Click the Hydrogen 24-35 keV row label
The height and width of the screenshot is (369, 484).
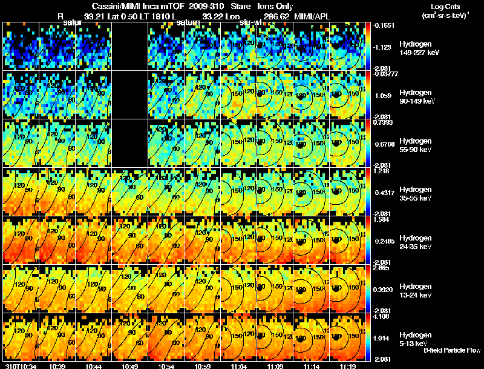415,242
